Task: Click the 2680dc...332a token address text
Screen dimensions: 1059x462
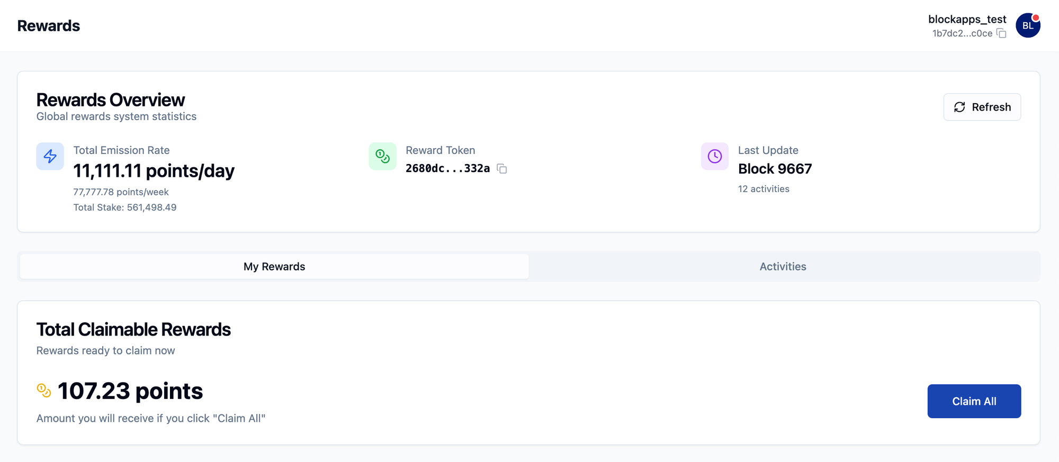Action: click(x=447, y=168)
